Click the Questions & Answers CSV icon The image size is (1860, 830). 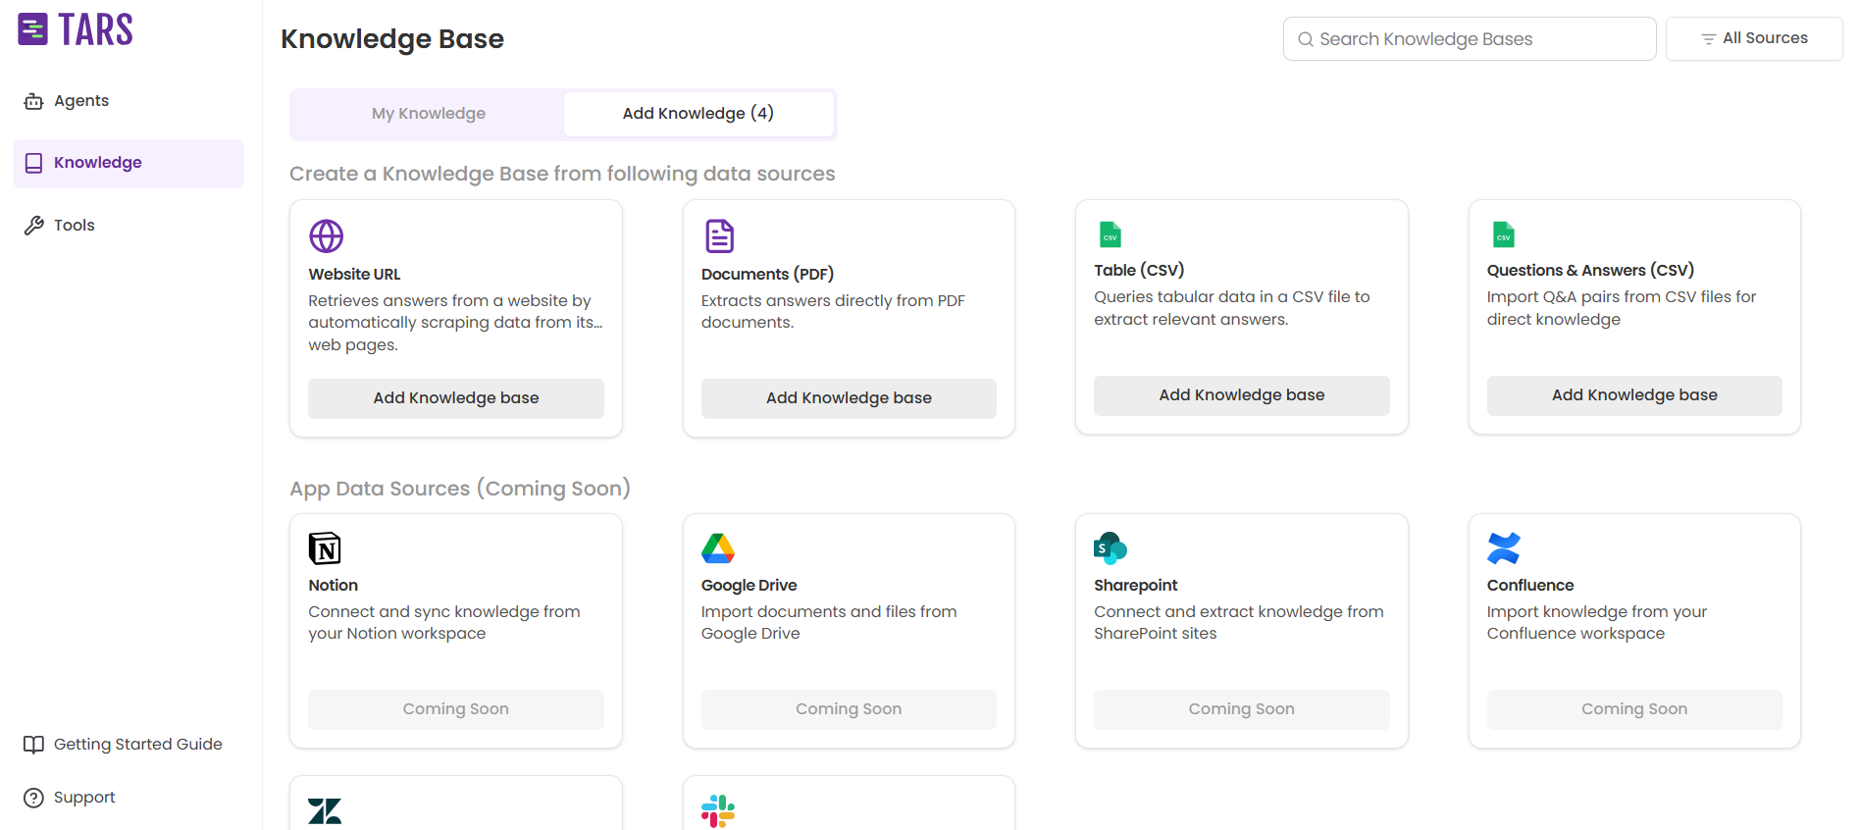[x=1503, y=234]
